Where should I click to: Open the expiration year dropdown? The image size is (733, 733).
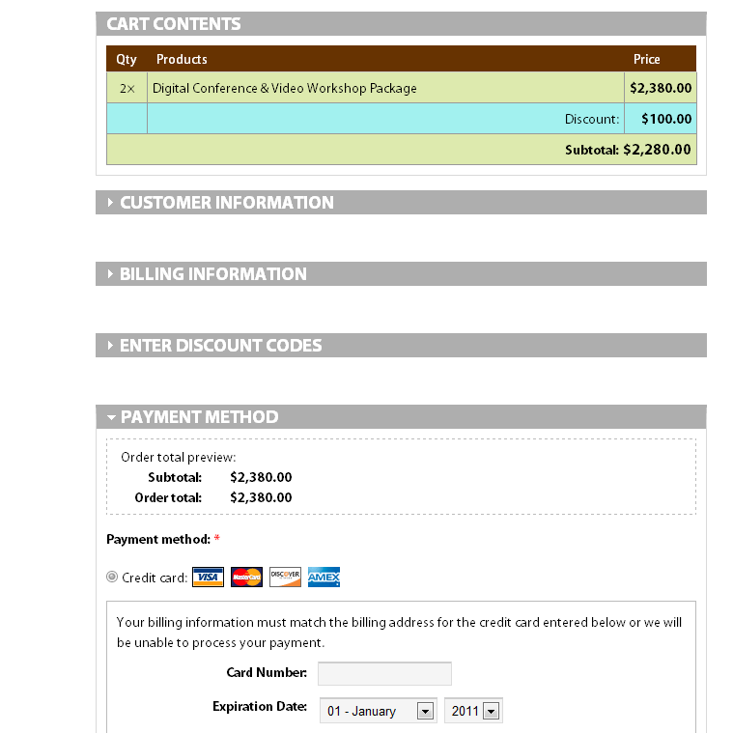(473, 711)
